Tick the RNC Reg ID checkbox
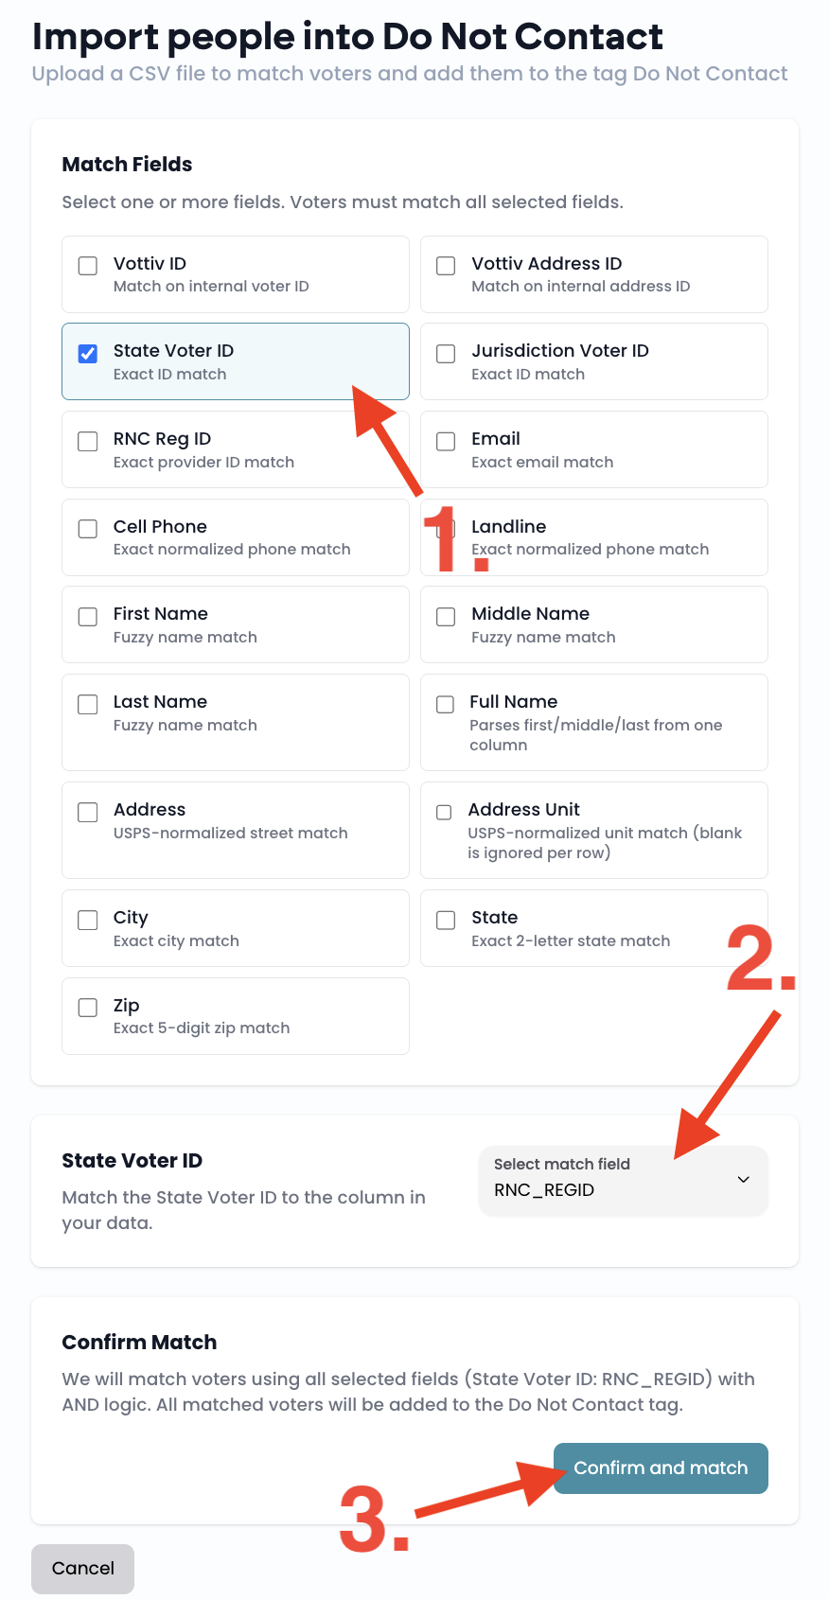 [x=88, y=441]
